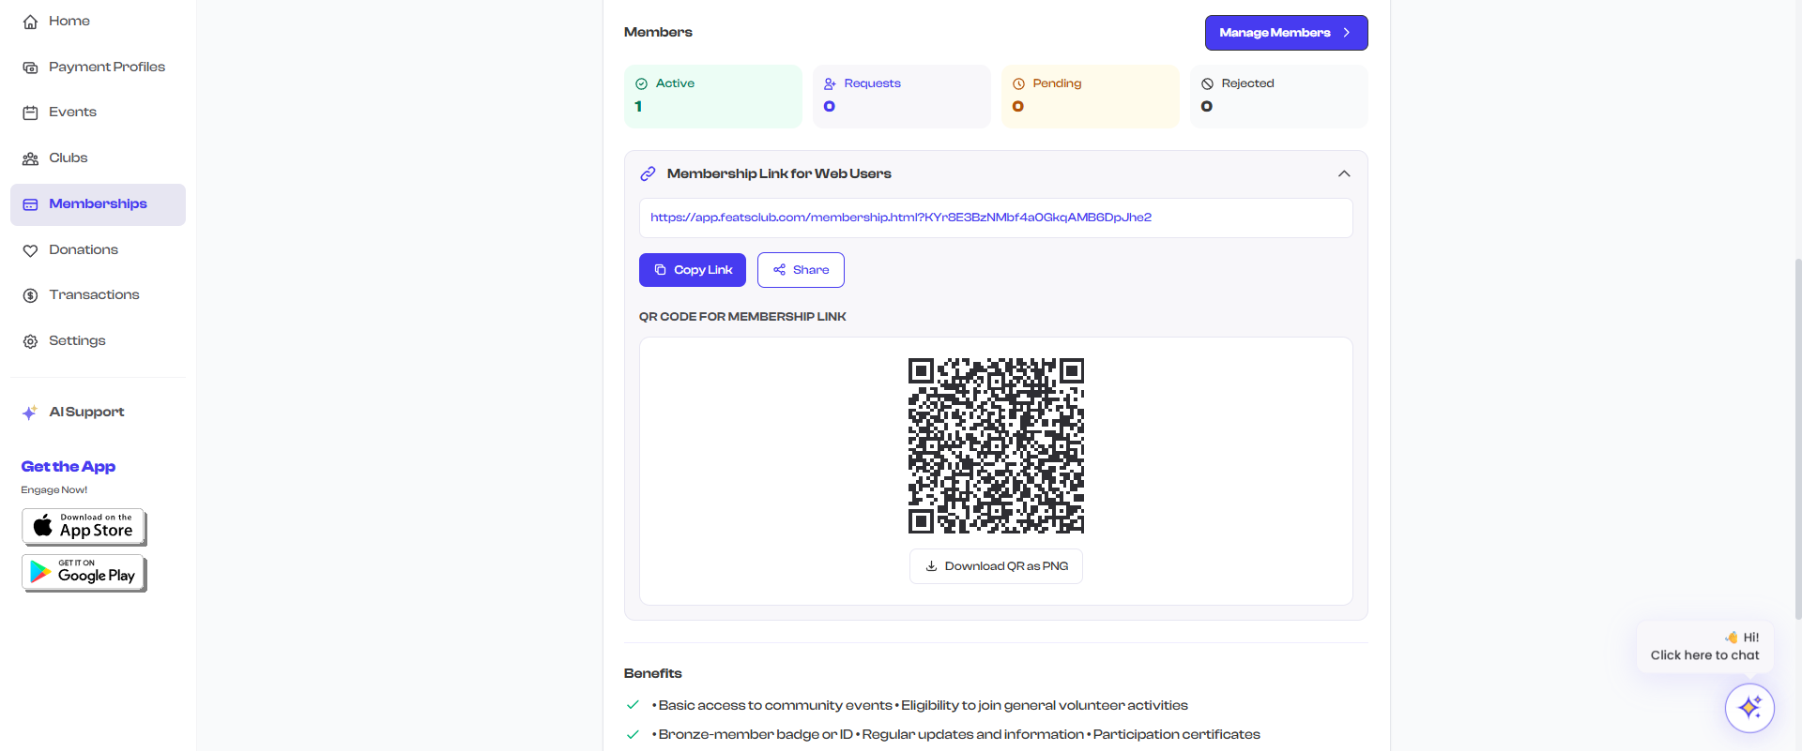Open Home in the sidebar
Screen dimensions: 1802x751
(98, 22)
